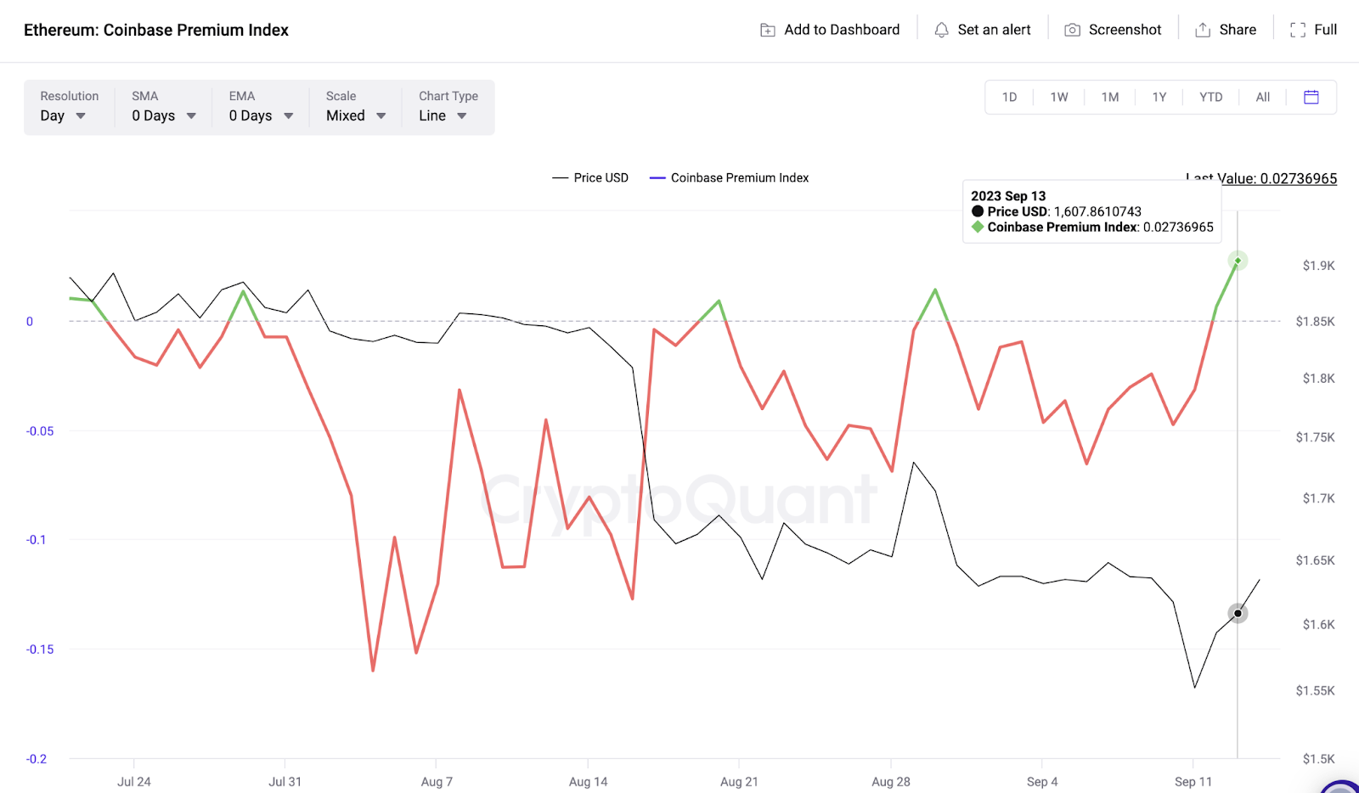
Task: Select the 1M time range
Action: point(1109,97)
